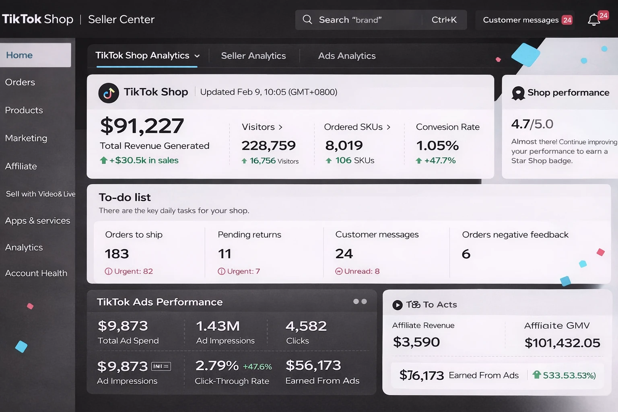Click Urgent: 82 under Orders to ship

pyautogui.click(x=129, y=271)
